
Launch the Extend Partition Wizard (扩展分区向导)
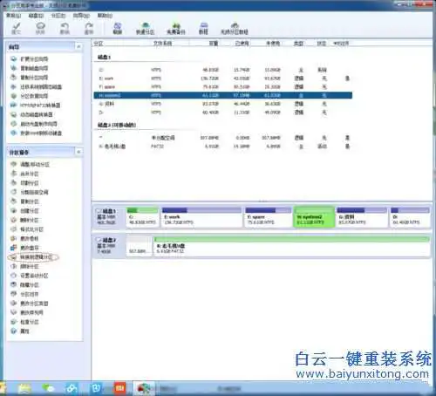point(30,59)
